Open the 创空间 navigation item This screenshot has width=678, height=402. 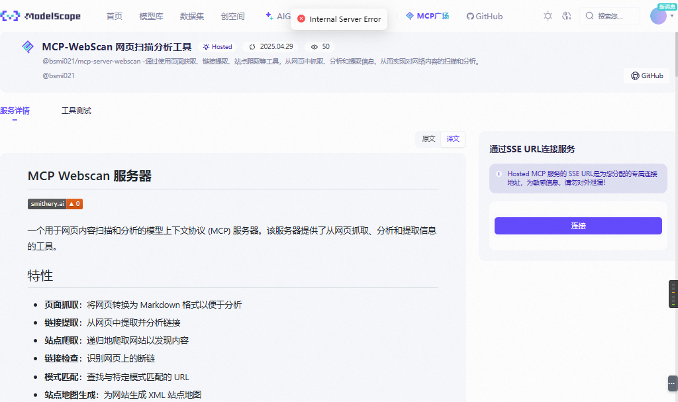click(232, 17)
